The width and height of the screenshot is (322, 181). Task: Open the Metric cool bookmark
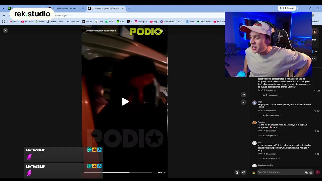[x=73, y=22]
